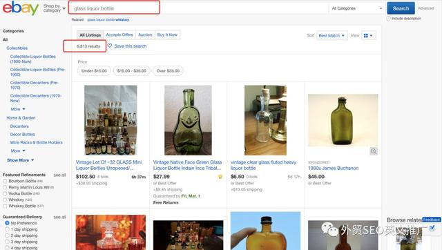Select 1 day shipping option
The height and width of the screenshot is (250, 442).
pyautogui.click(x=7, y=229)
